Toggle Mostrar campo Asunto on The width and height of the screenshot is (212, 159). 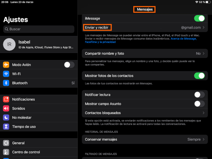pyautogui.click(x=199, y=104)
